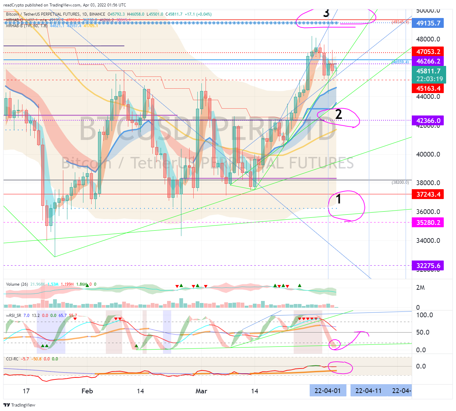Click the 100.0 tick on the wRSI_SR axis
This screenshot has width=456, height=411.
pyautogui.click(x=424, y=315)
